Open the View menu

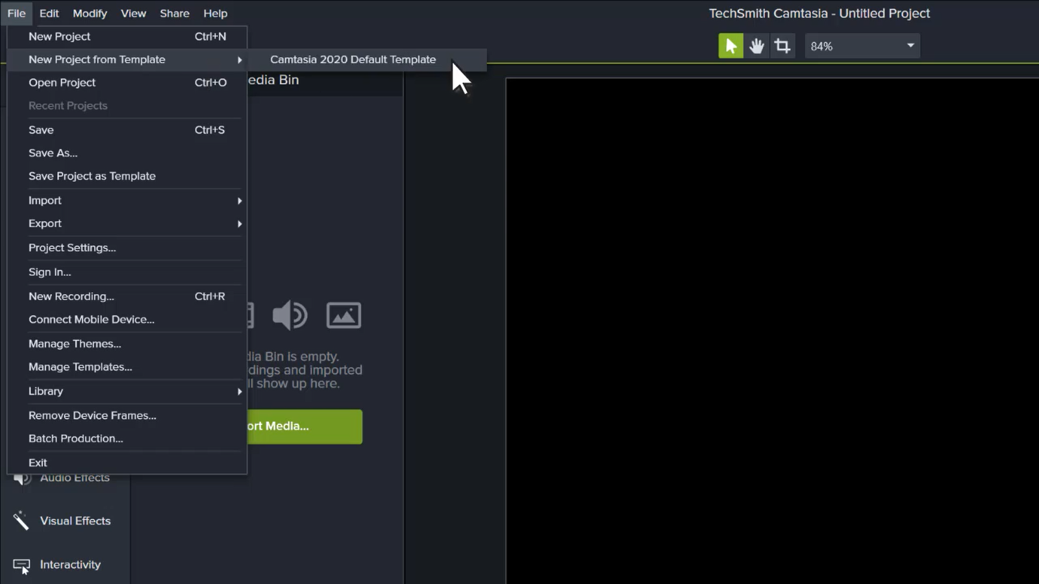(133, 13)
